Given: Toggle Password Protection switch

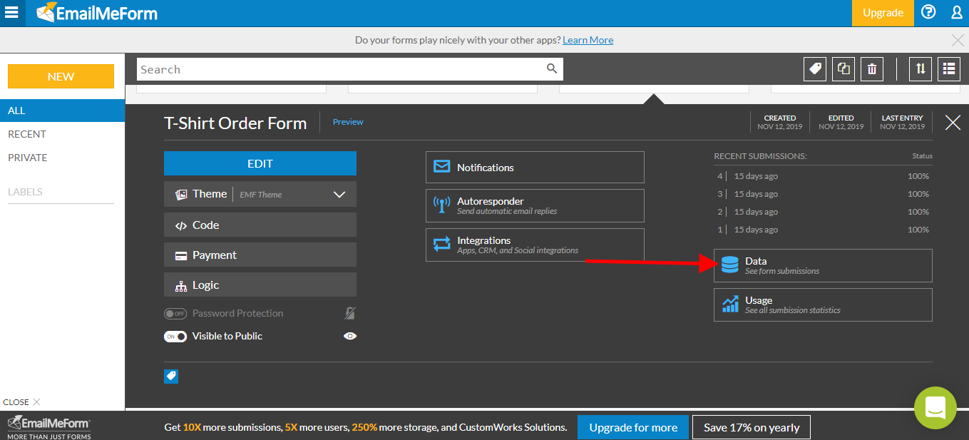Looking at the screenshot, I should (x=175, y=314).
